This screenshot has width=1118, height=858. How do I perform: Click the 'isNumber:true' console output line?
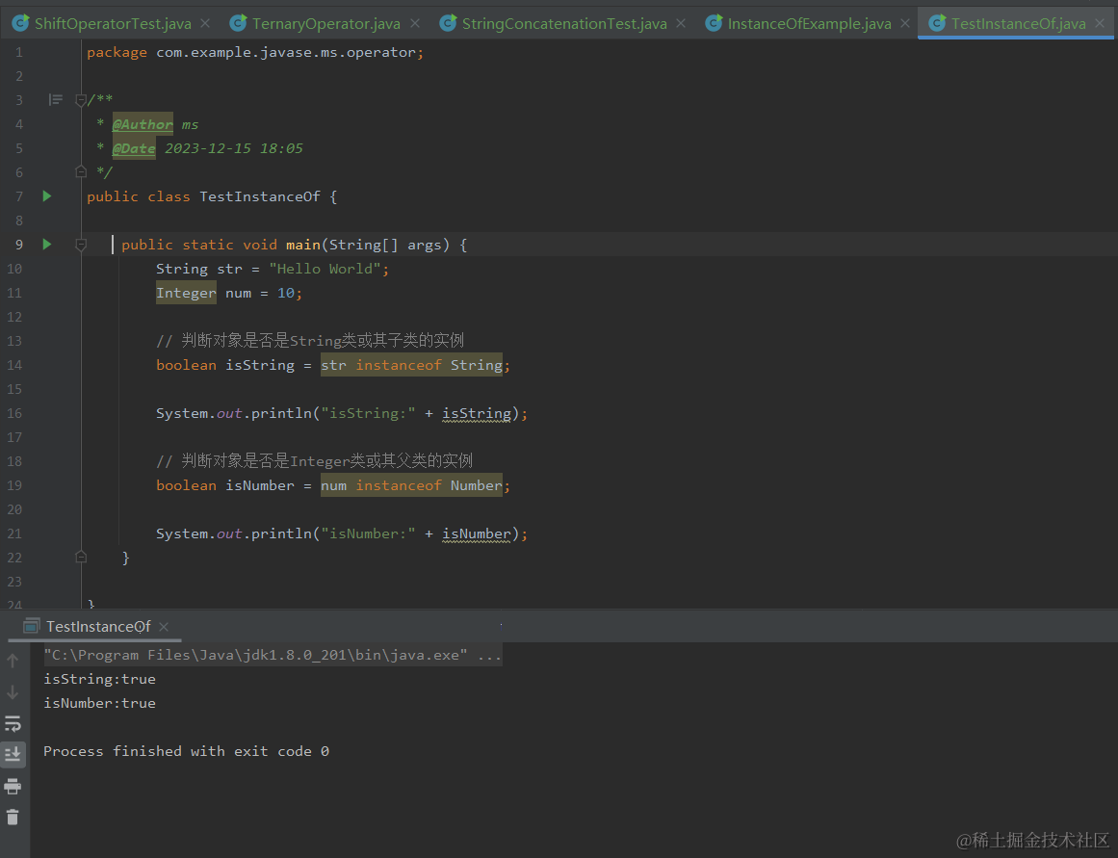99,703
